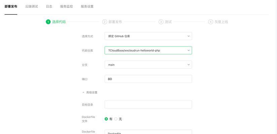Screen dimensions: 277x134
Task: Click the 选择代码 step label
Action: point(59,22)
